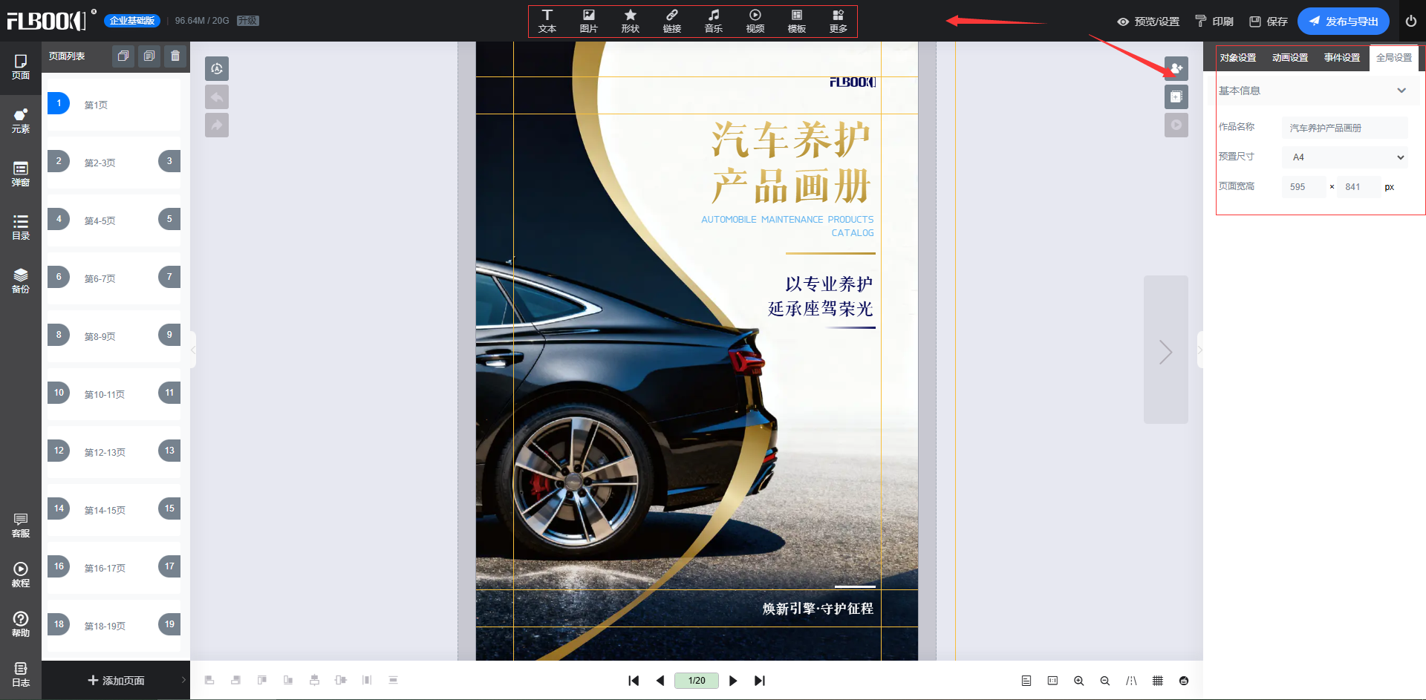Choose the 形状 shape tool
The height and width of the screenshot is (700, 1426).
tap(630, 21)
